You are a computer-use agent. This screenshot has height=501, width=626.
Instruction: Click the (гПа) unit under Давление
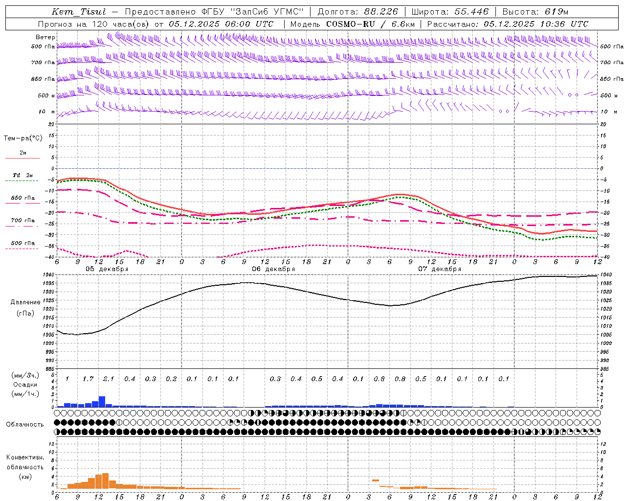tap(24, 314)
